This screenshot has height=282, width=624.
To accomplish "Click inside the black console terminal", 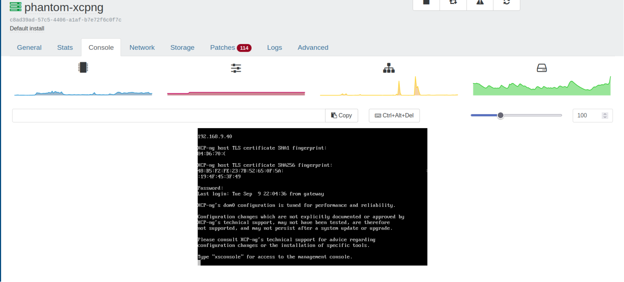I will point(312,197).
